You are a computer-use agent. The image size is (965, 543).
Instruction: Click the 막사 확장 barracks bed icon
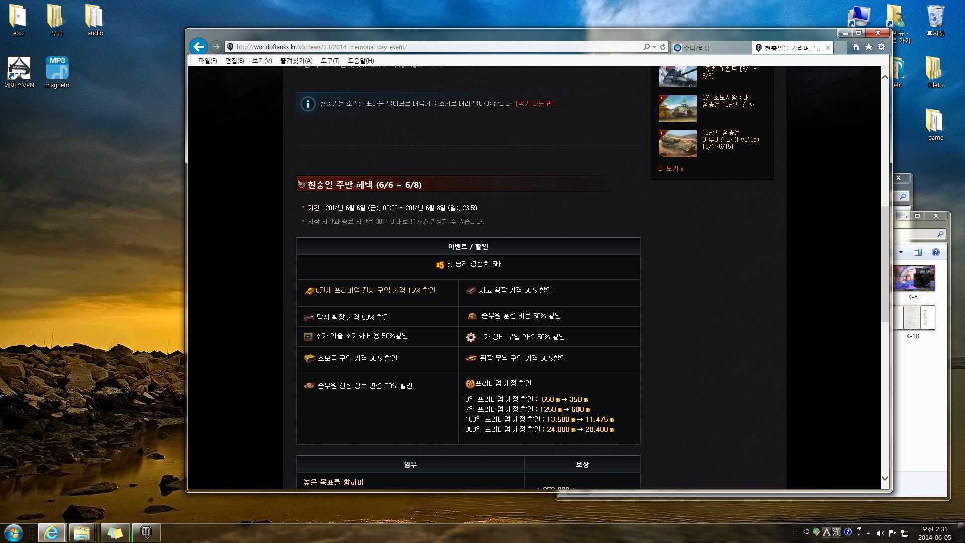point(309,318)
